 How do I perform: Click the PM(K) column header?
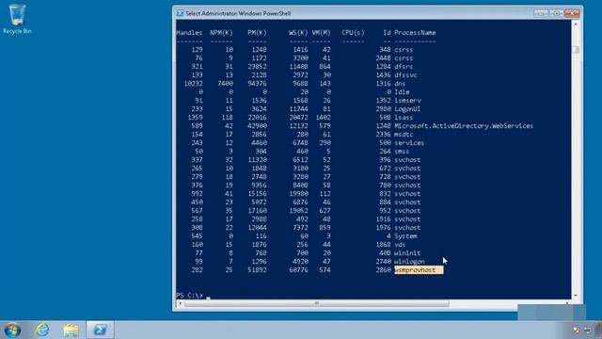click(x=257, y=33)
